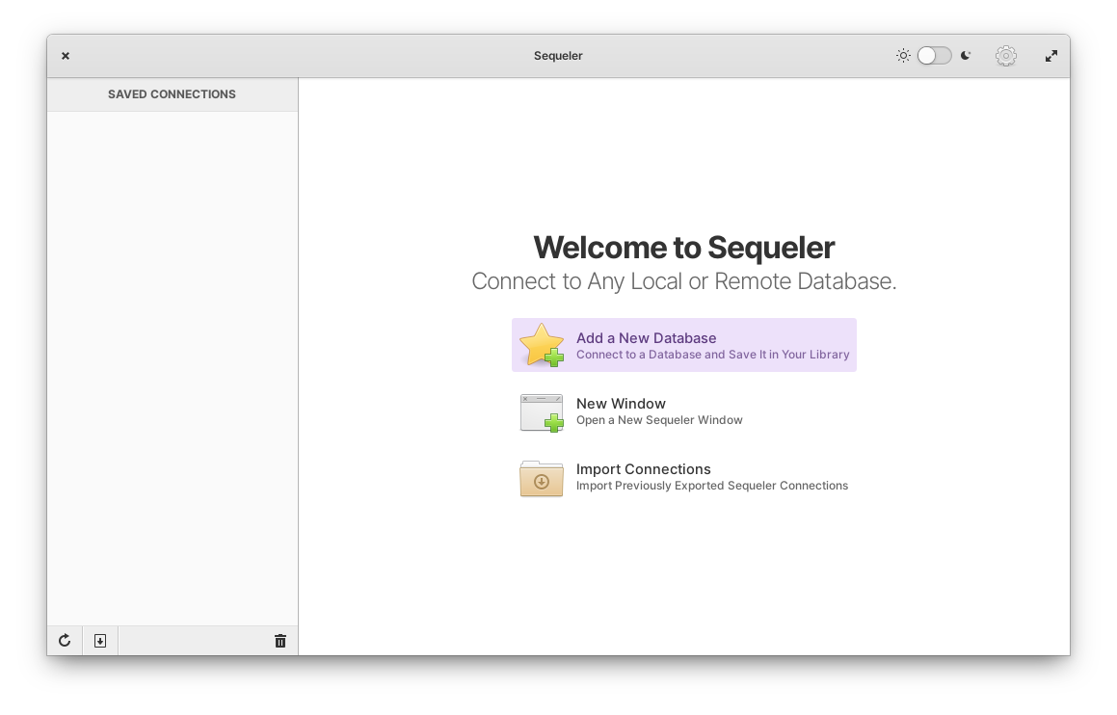Click the star icon for adding a database

tap(541, 345)
